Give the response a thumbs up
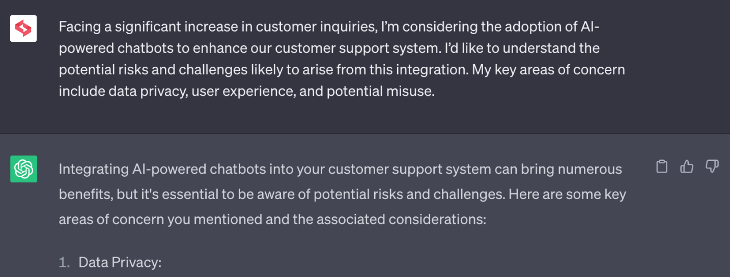The height and width of the screenshot is (277, 730). [687, 167]
